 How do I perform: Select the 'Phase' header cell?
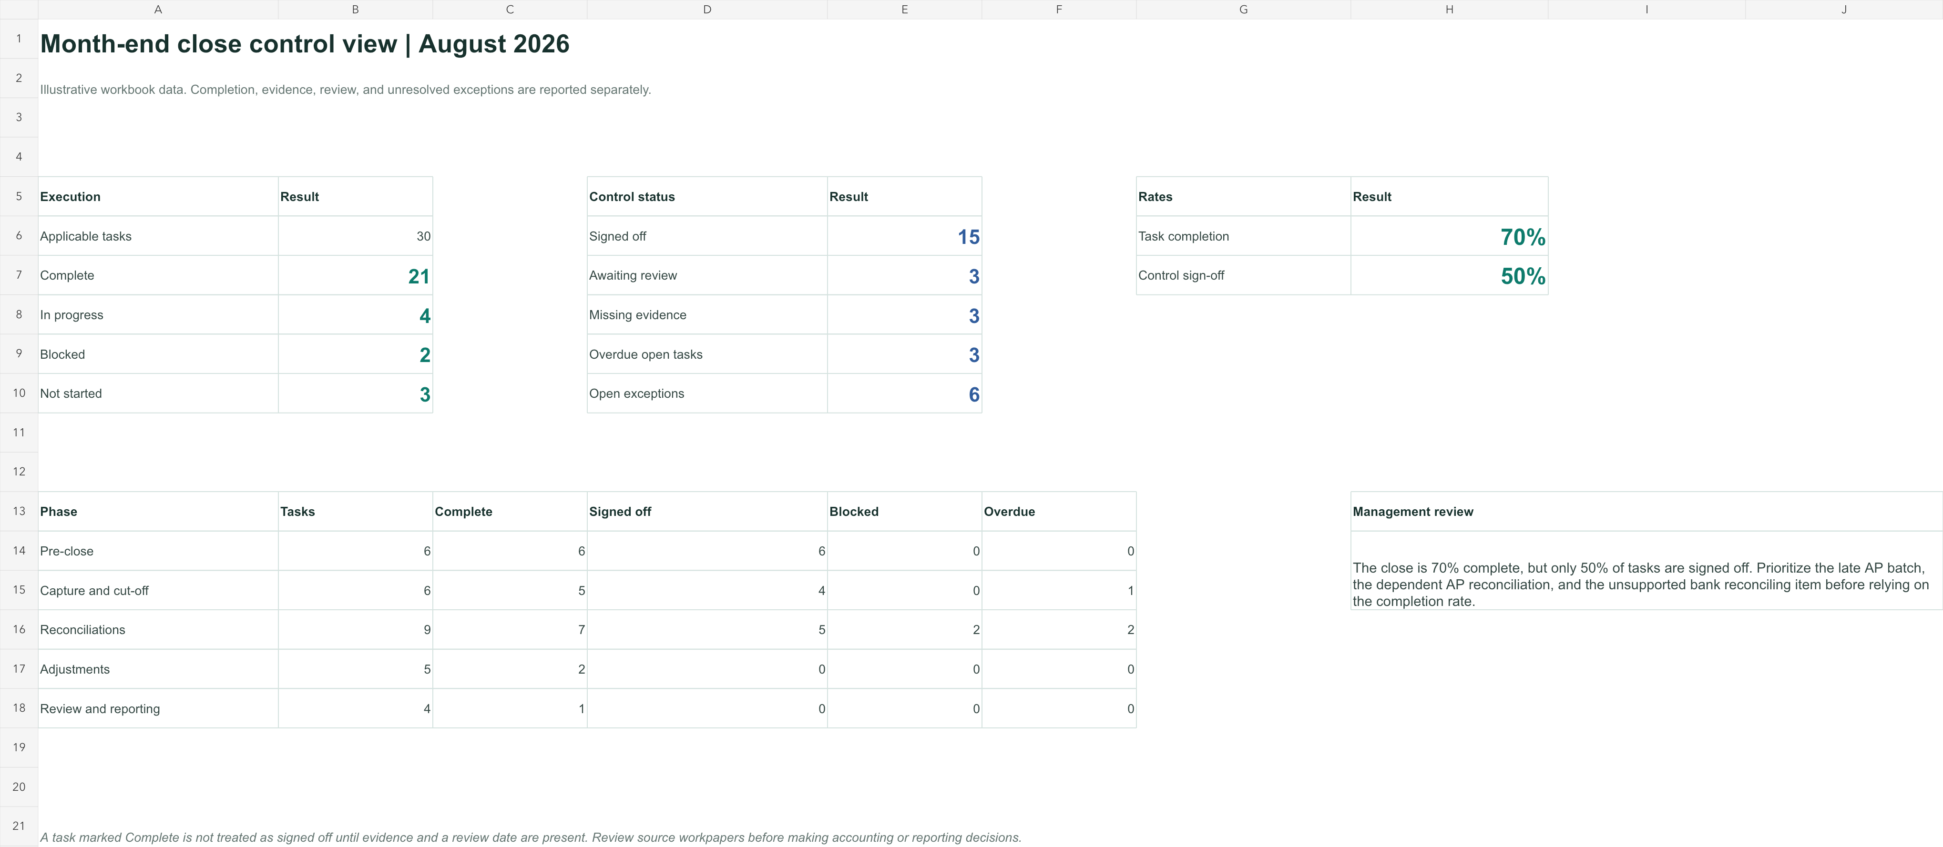coord(158,512)
